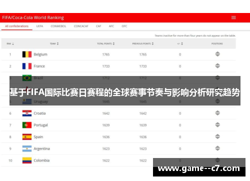Image resolution: width=250 pixels, height=181 pixels.
Task: Click the France flag icon
Action: click(x=27, y=66)
